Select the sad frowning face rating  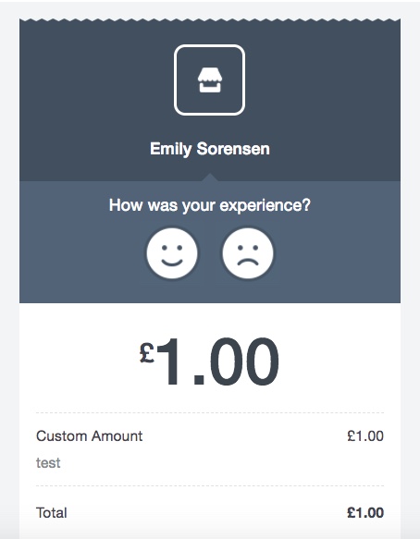(248, 253)
